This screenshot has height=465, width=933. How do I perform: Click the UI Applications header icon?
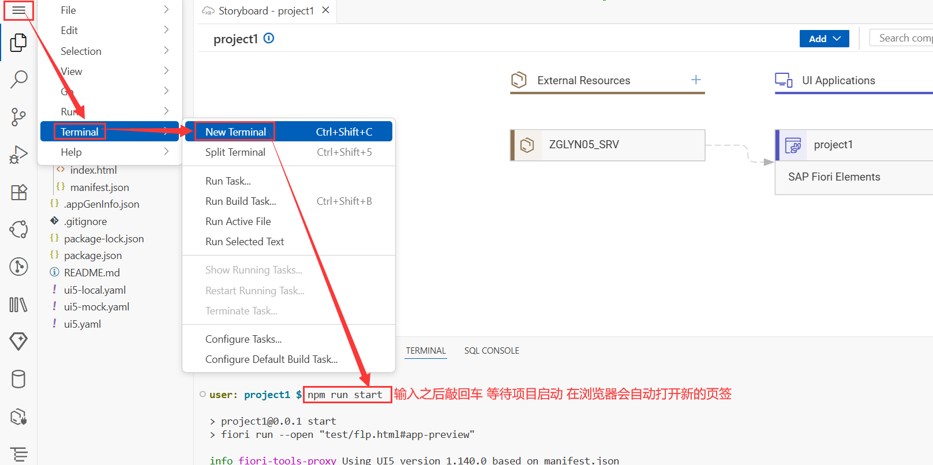(x=784, y=80)
